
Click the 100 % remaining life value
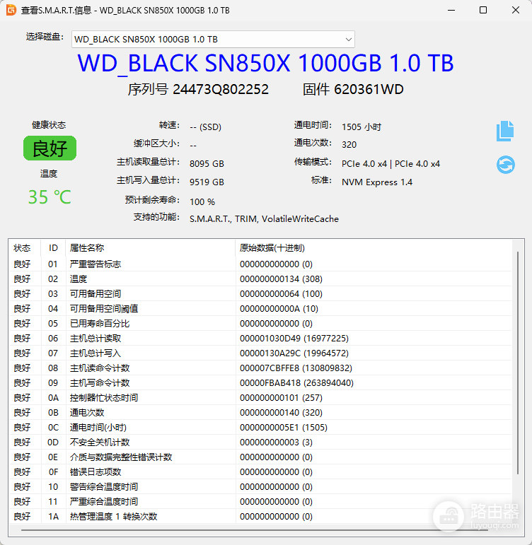pyautogui.click(x=202, y=202)
